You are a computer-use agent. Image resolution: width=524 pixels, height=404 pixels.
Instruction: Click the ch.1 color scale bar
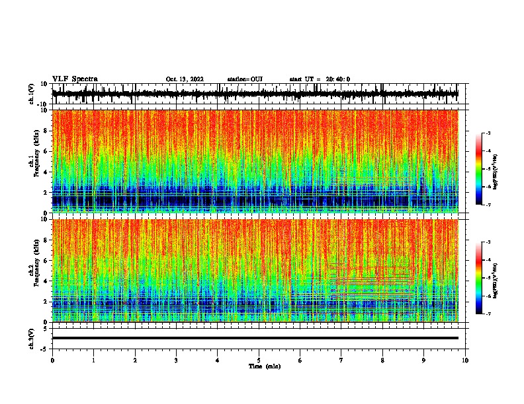point(478,169)
